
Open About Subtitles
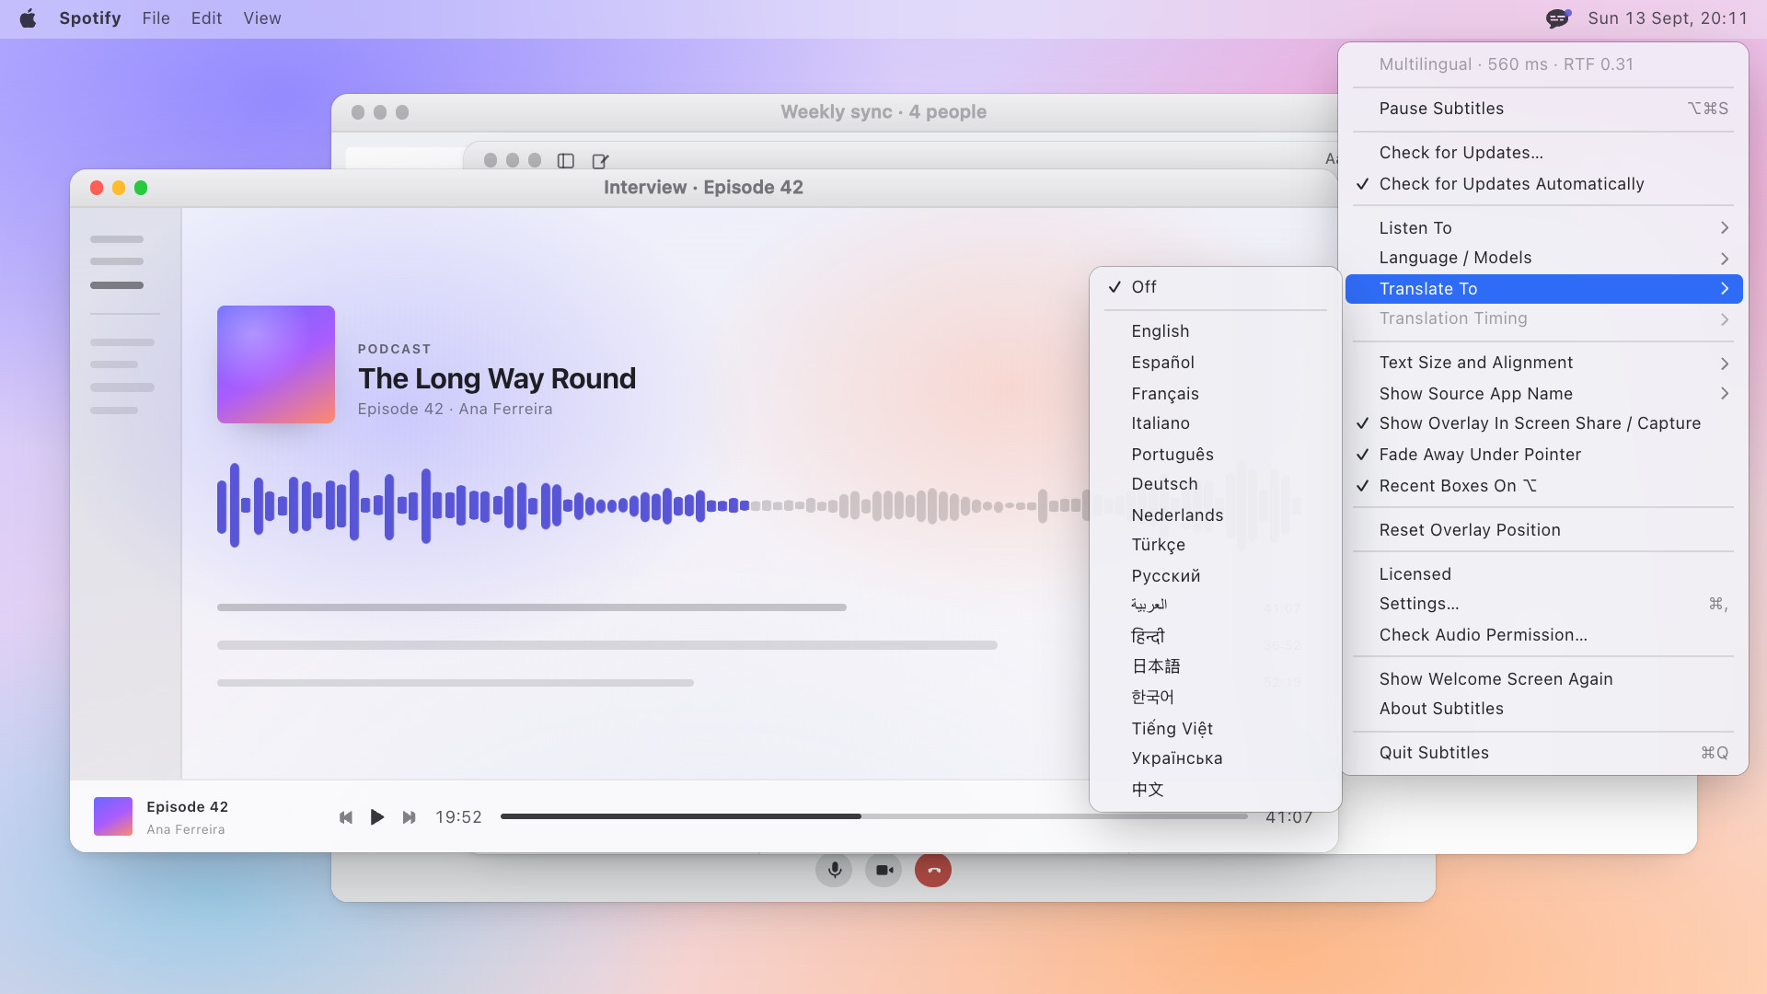[1544, 709]
